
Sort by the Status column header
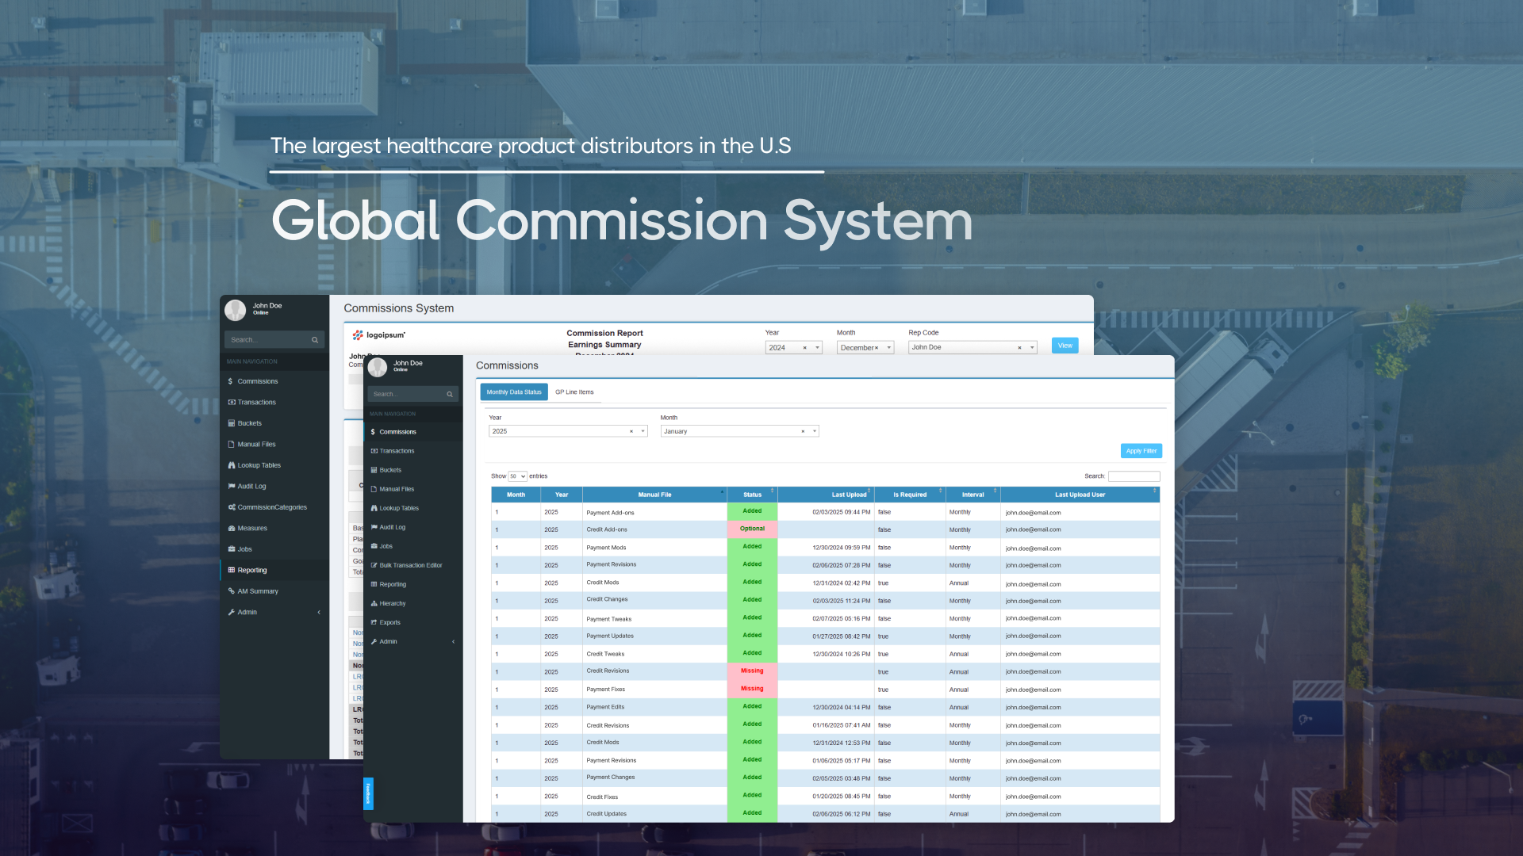click(x=752, y=495)
